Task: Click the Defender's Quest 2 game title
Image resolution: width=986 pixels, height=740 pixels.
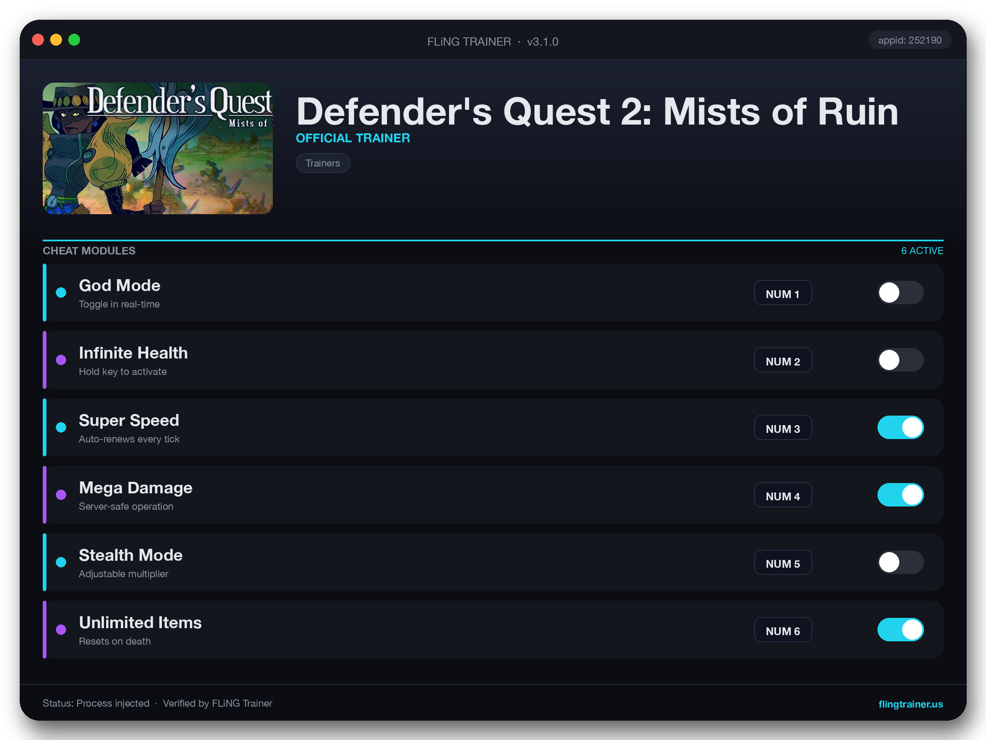Action: point(597,111)
